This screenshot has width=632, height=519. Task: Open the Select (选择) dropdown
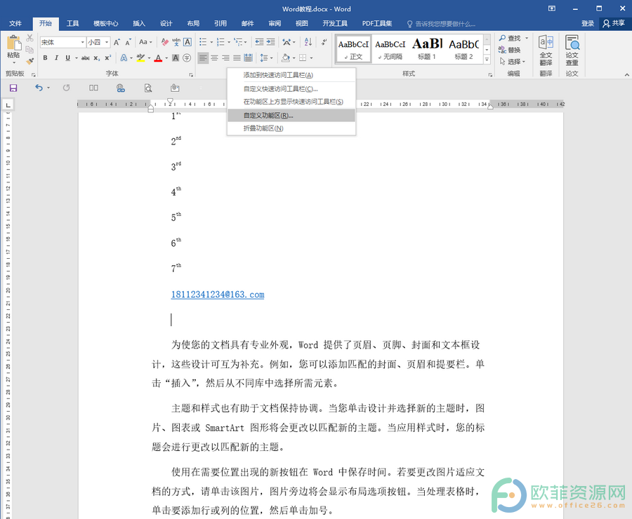click(x=513, y=62)
